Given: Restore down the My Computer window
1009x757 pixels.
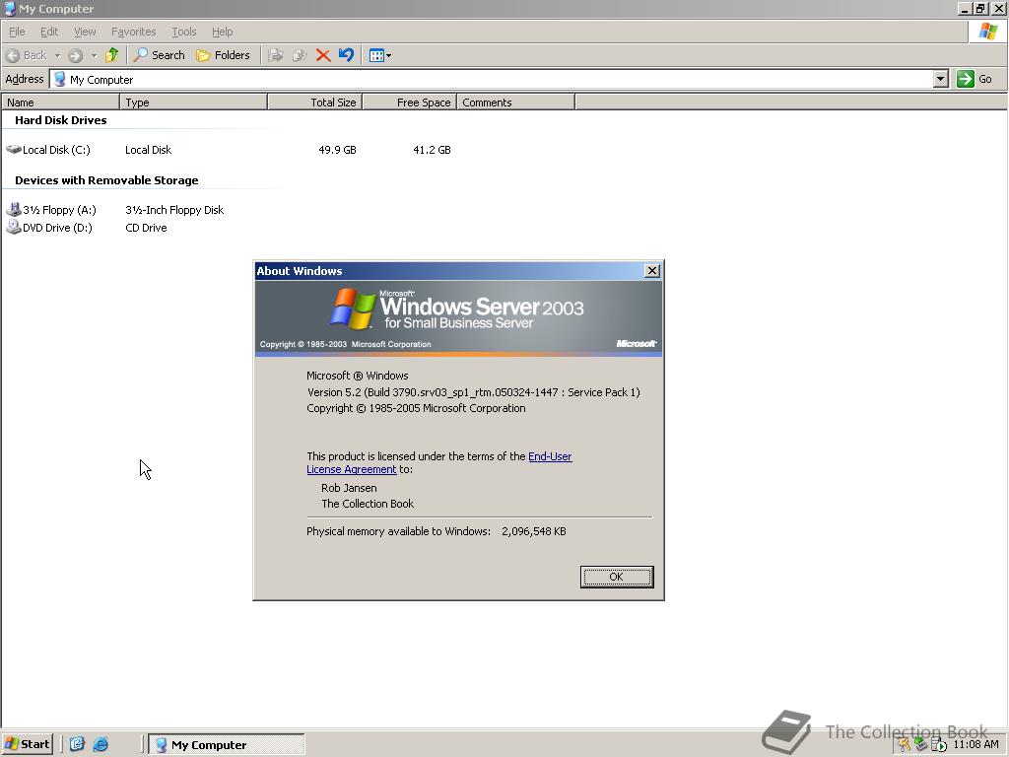Looking at the screenshot, I should (980, 8).
